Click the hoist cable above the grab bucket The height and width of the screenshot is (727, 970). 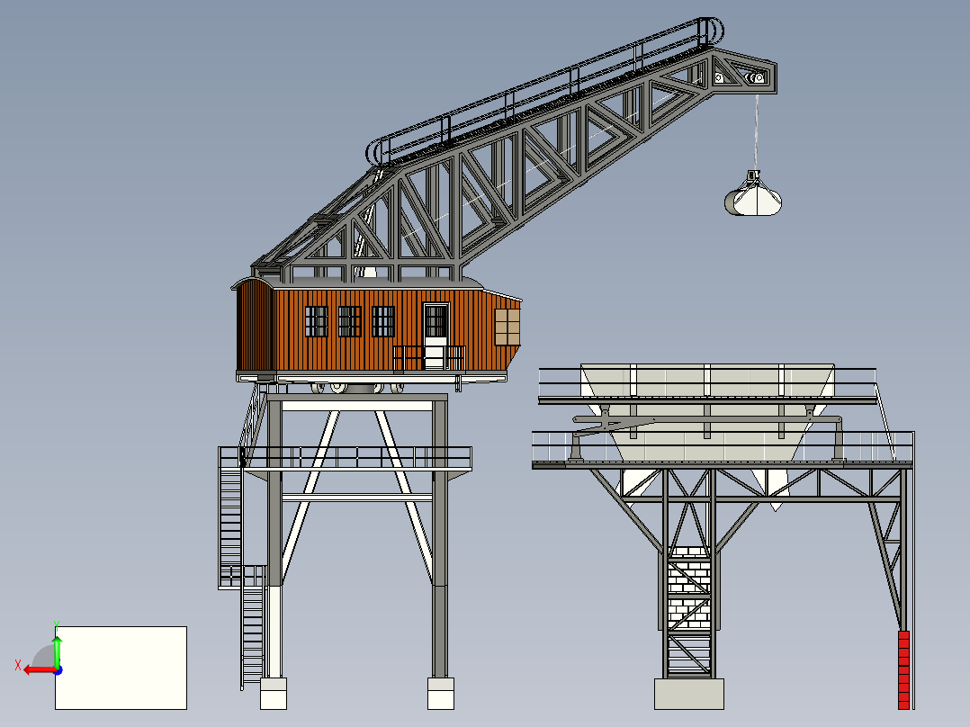[x=756, y=131]
